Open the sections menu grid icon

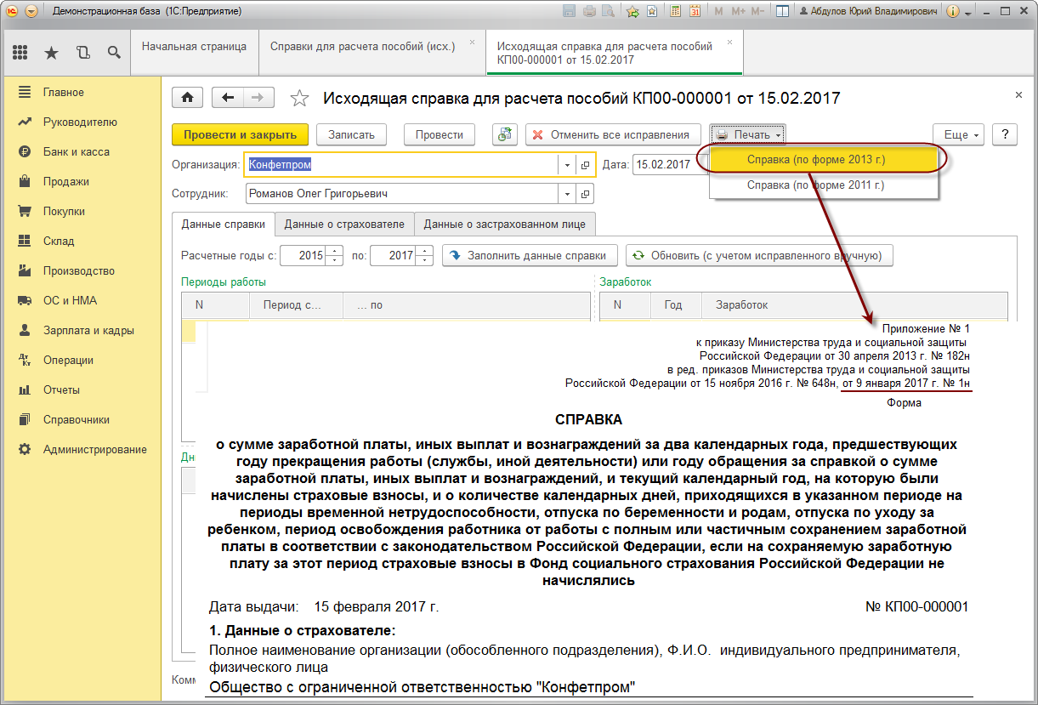click(x=20, y=53)
